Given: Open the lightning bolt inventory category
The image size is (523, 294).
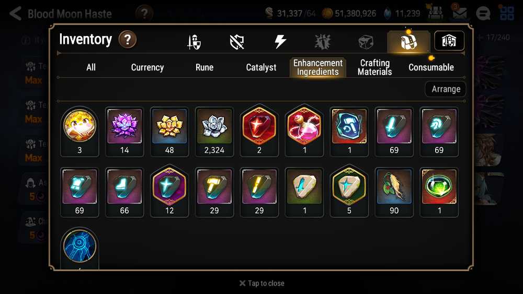Looking at the screenshot, I should 280,42.
